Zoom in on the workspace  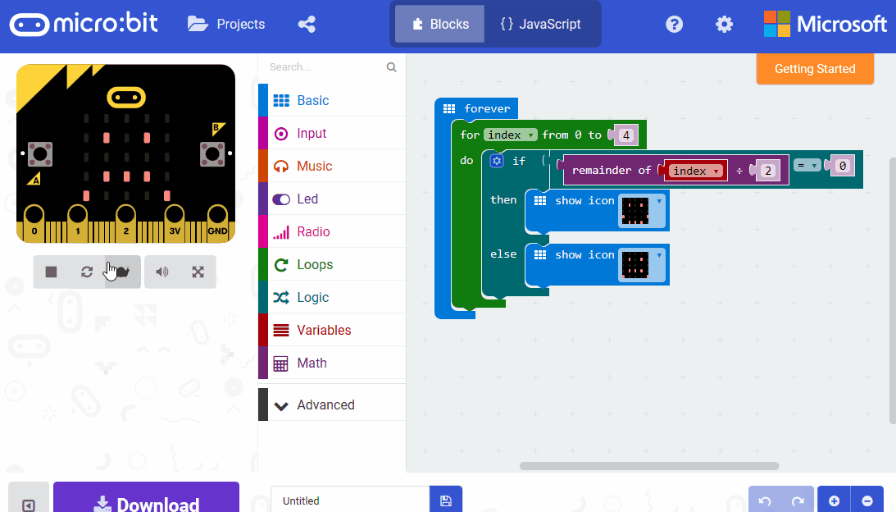point(835,501)
